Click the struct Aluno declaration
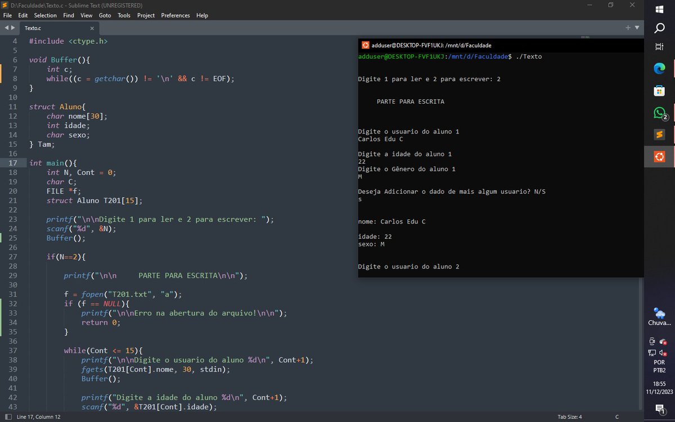 pos(57,106)
